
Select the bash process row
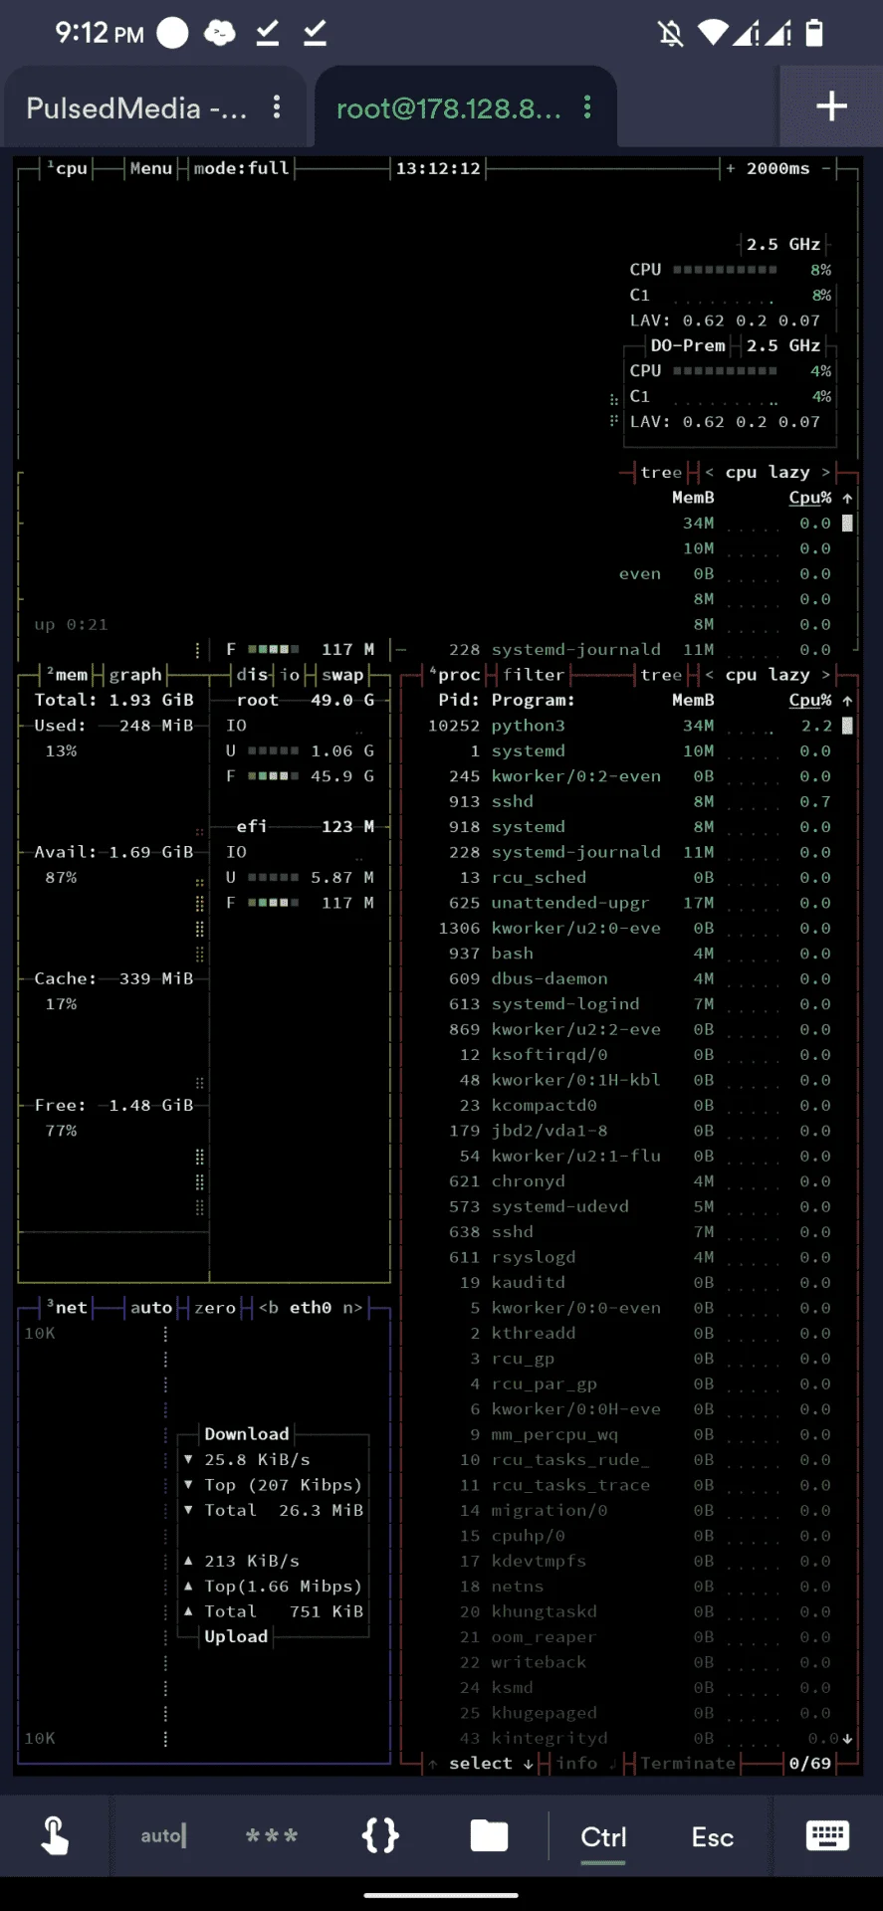(629, 954)
